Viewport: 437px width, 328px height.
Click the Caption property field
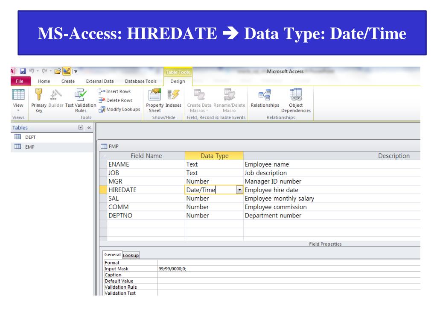(289, 275)
